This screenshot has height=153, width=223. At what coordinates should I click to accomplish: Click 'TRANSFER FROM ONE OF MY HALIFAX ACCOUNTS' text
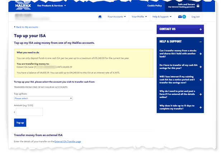tap(41, 87)
